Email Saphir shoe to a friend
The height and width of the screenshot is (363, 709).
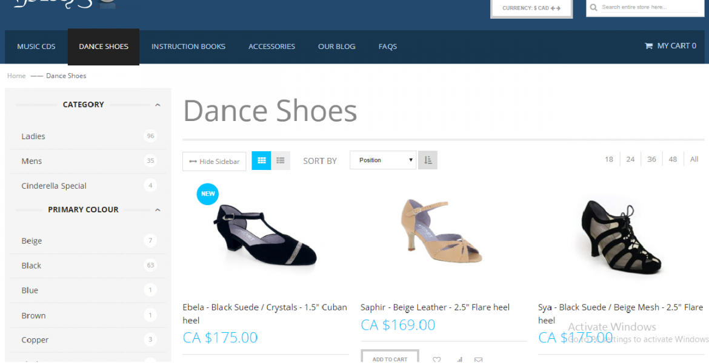479,359
